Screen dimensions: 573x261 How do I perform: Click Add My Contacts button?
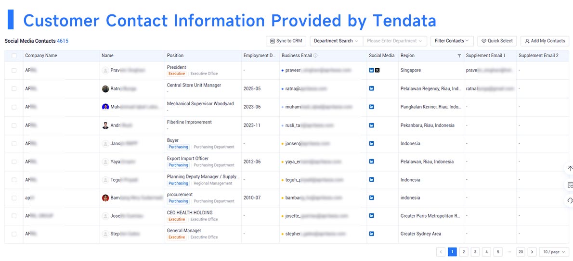[x=545, y=41]
